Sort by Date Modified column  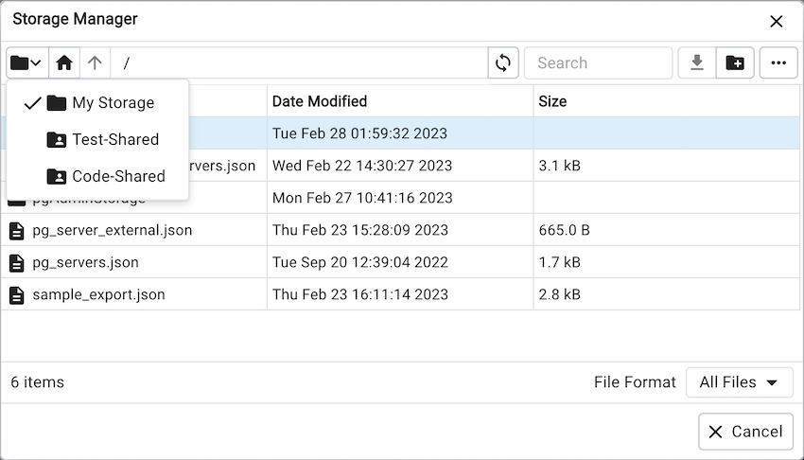pos(320,101)
